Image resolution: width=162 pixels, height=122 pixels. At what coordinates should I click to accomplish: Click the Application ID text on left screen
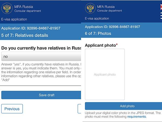coord(31,28)
